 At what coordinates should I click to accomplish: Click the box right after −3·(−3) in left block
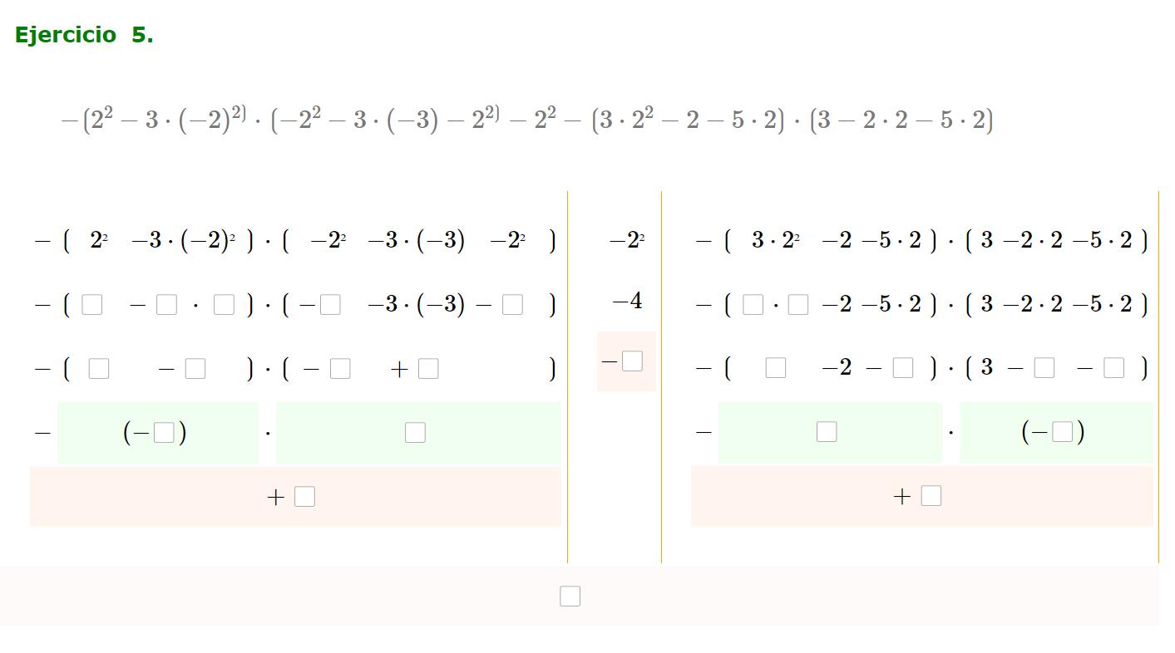click(512, 305)
